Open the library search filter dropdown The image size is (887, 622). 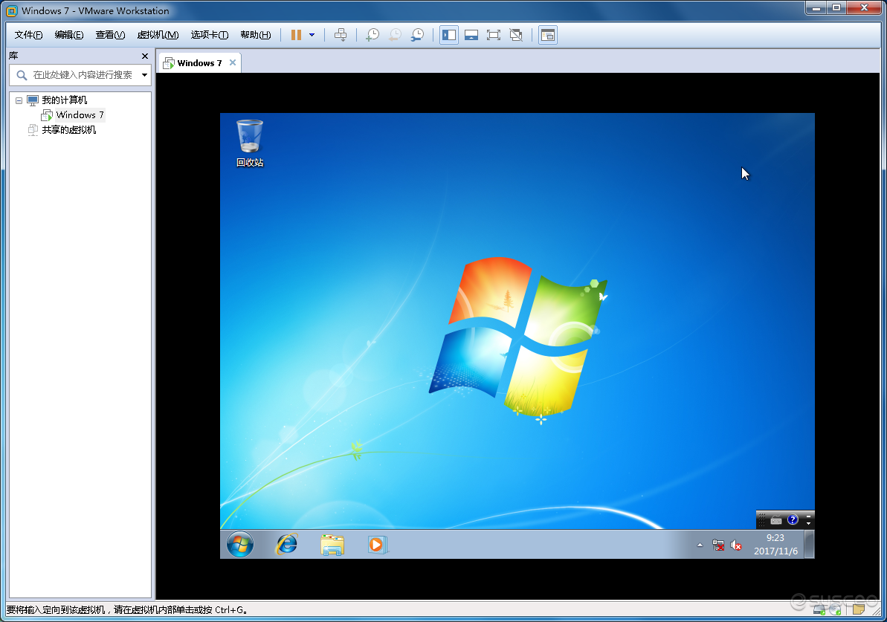[x=145, y=74]
